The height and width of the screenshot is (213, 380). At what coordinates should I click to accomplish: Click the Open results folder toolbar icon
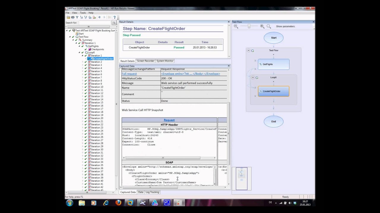click(x=68, y=17)
